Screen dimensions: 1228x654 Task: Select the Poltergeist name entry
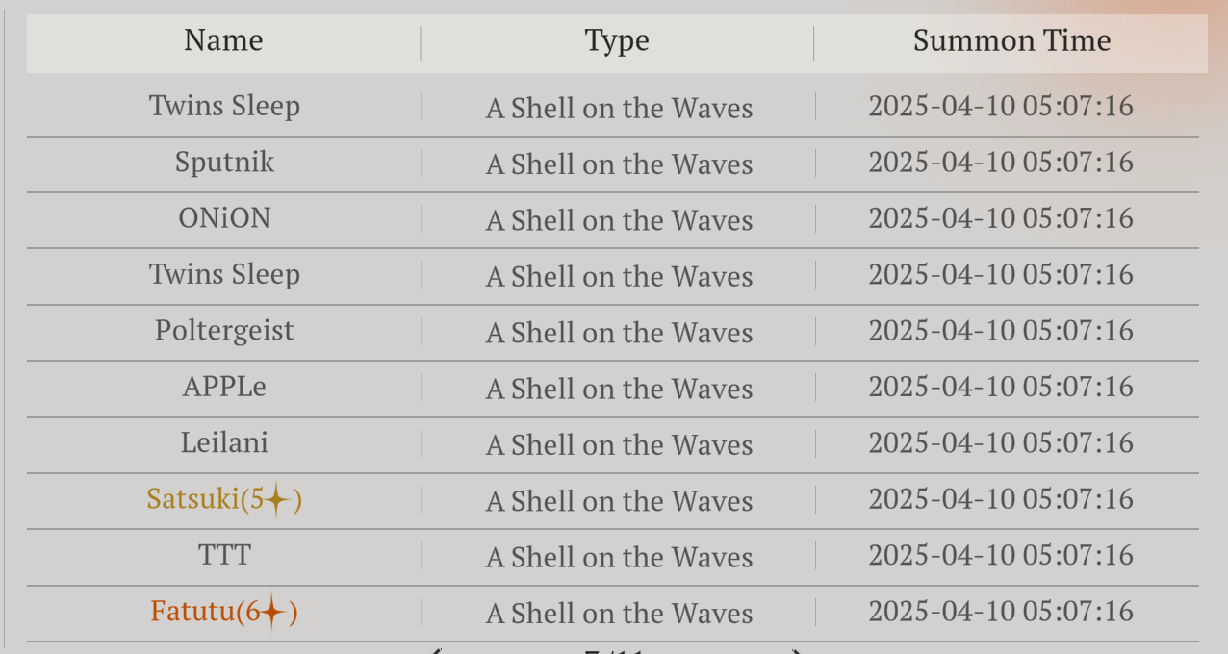[x=224, y=331]
